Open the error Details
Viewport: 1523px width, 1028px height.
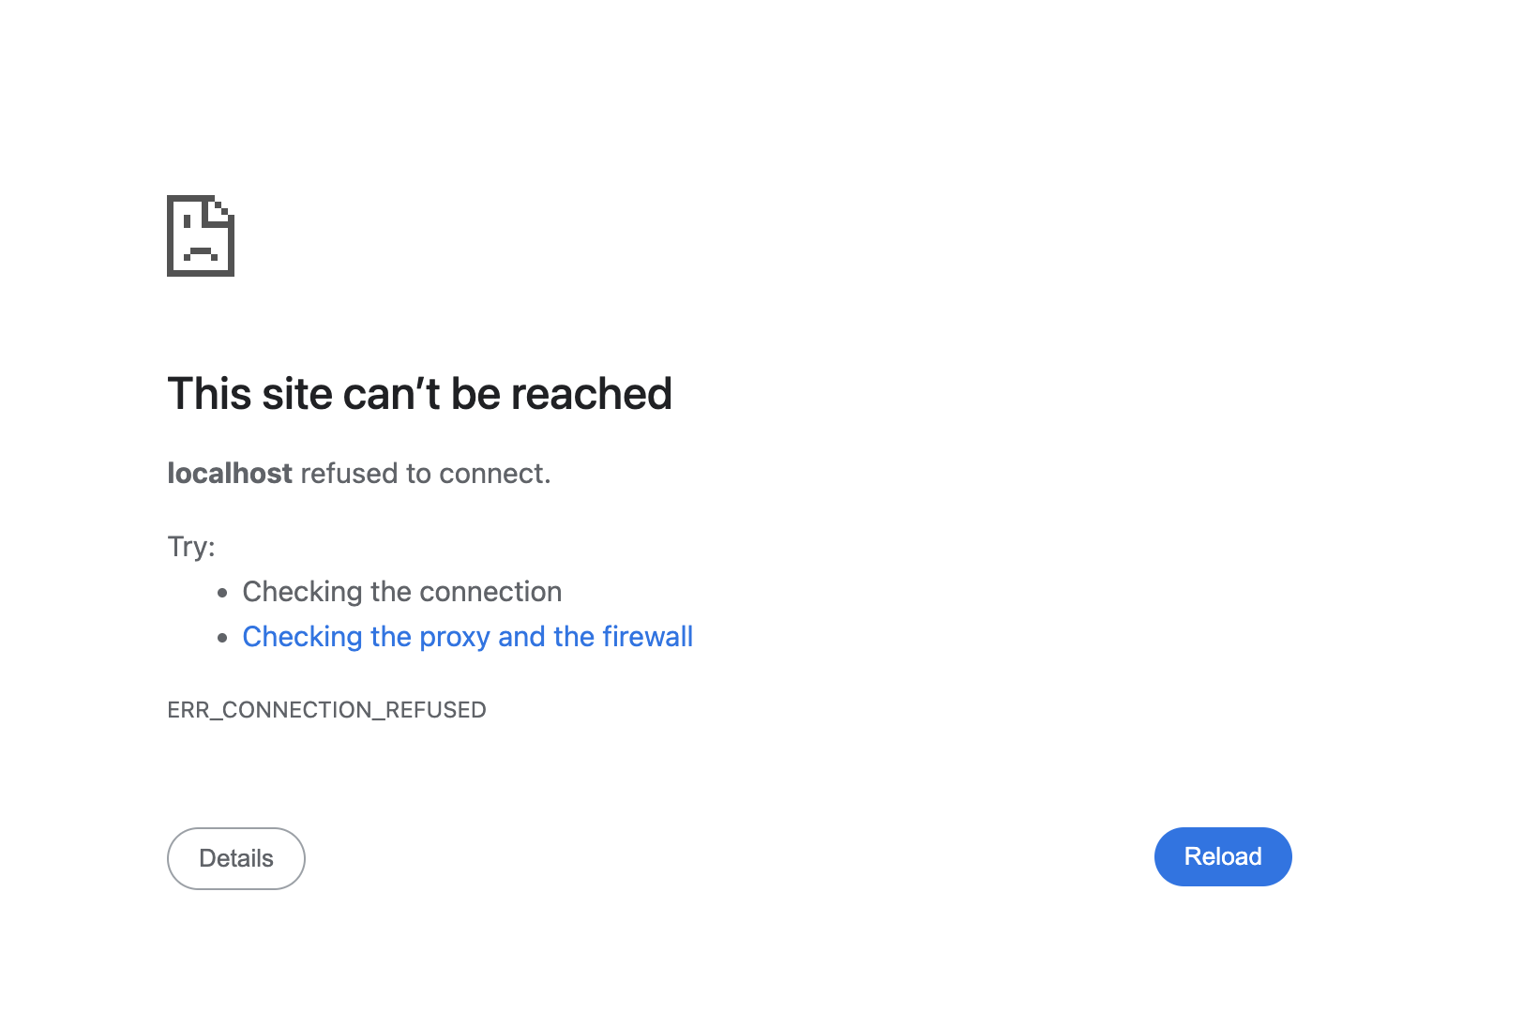236,858
